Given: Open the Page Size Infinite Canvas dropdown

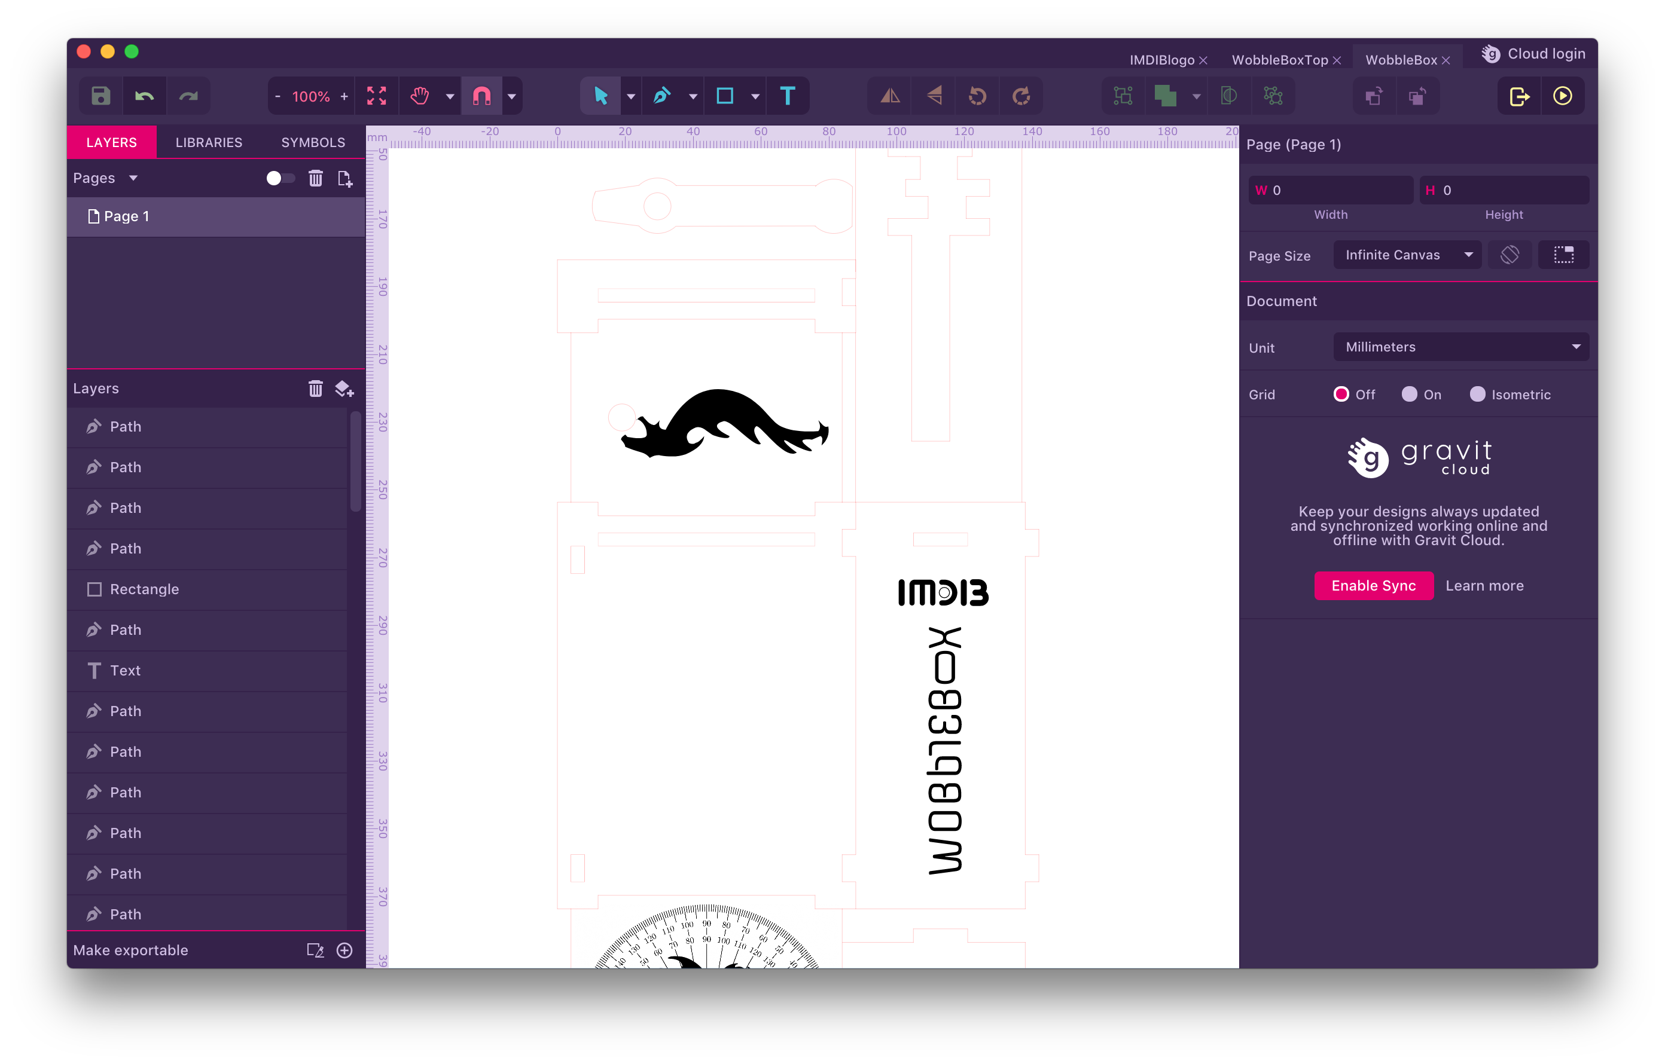Looking at the screenshot, I should pyautogui.click(x=1407, y=255).
